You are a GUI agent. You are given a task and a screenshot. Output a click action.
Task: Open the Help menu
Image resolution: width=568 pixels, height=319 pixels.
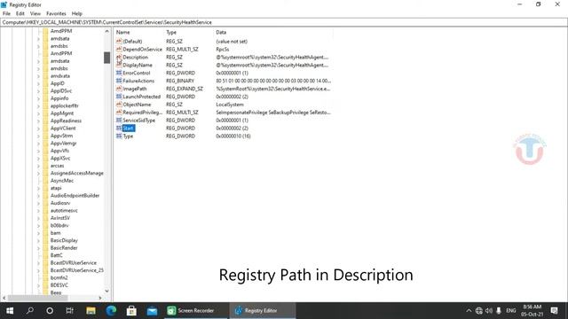tap(77, 13)
